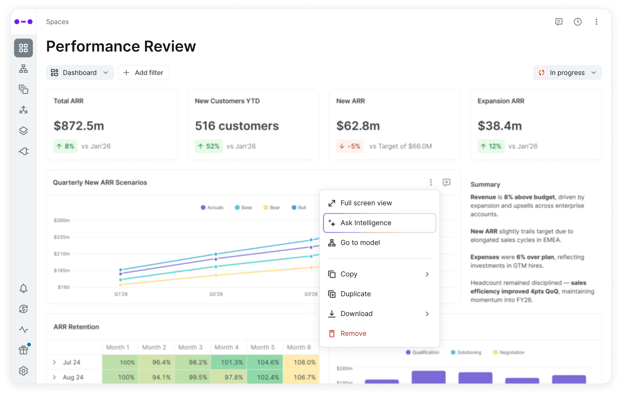Click the stacked layers icon in sidebar
This screenshot has width=622, height=396.
[23, 131]
